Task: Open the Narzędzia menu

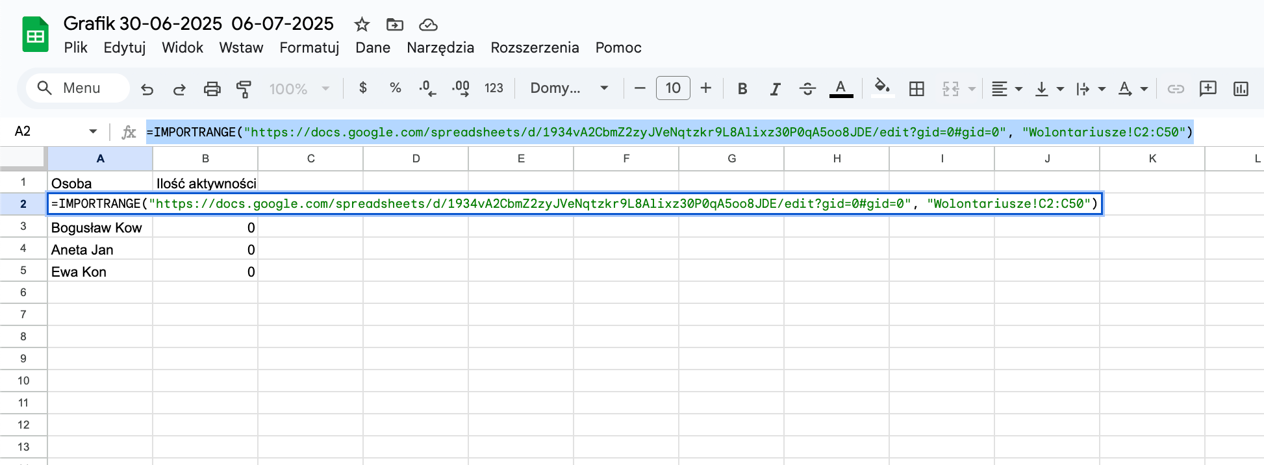Action: pyautogui.click(x=440, y=47)
